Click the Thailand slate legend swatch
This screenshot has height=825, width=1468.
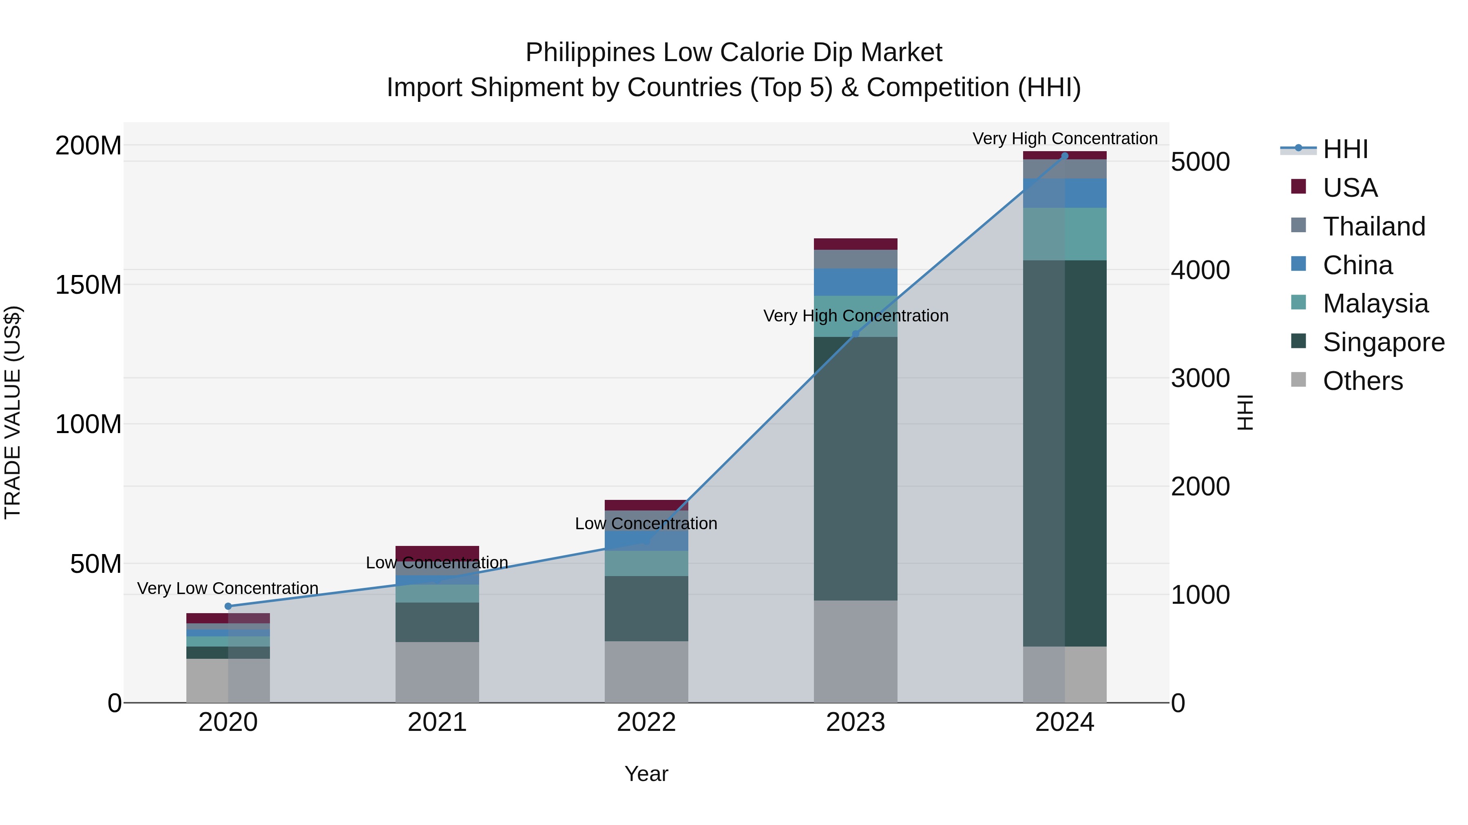(x=1298, y=225)
